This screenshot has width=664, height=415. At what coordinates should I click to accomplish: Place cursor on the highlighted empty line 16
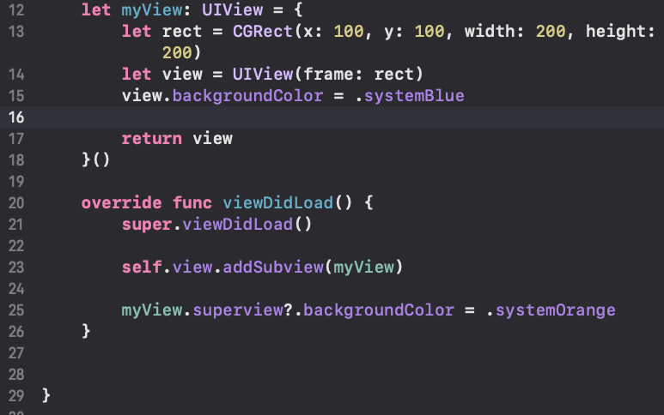coord(332,117)
